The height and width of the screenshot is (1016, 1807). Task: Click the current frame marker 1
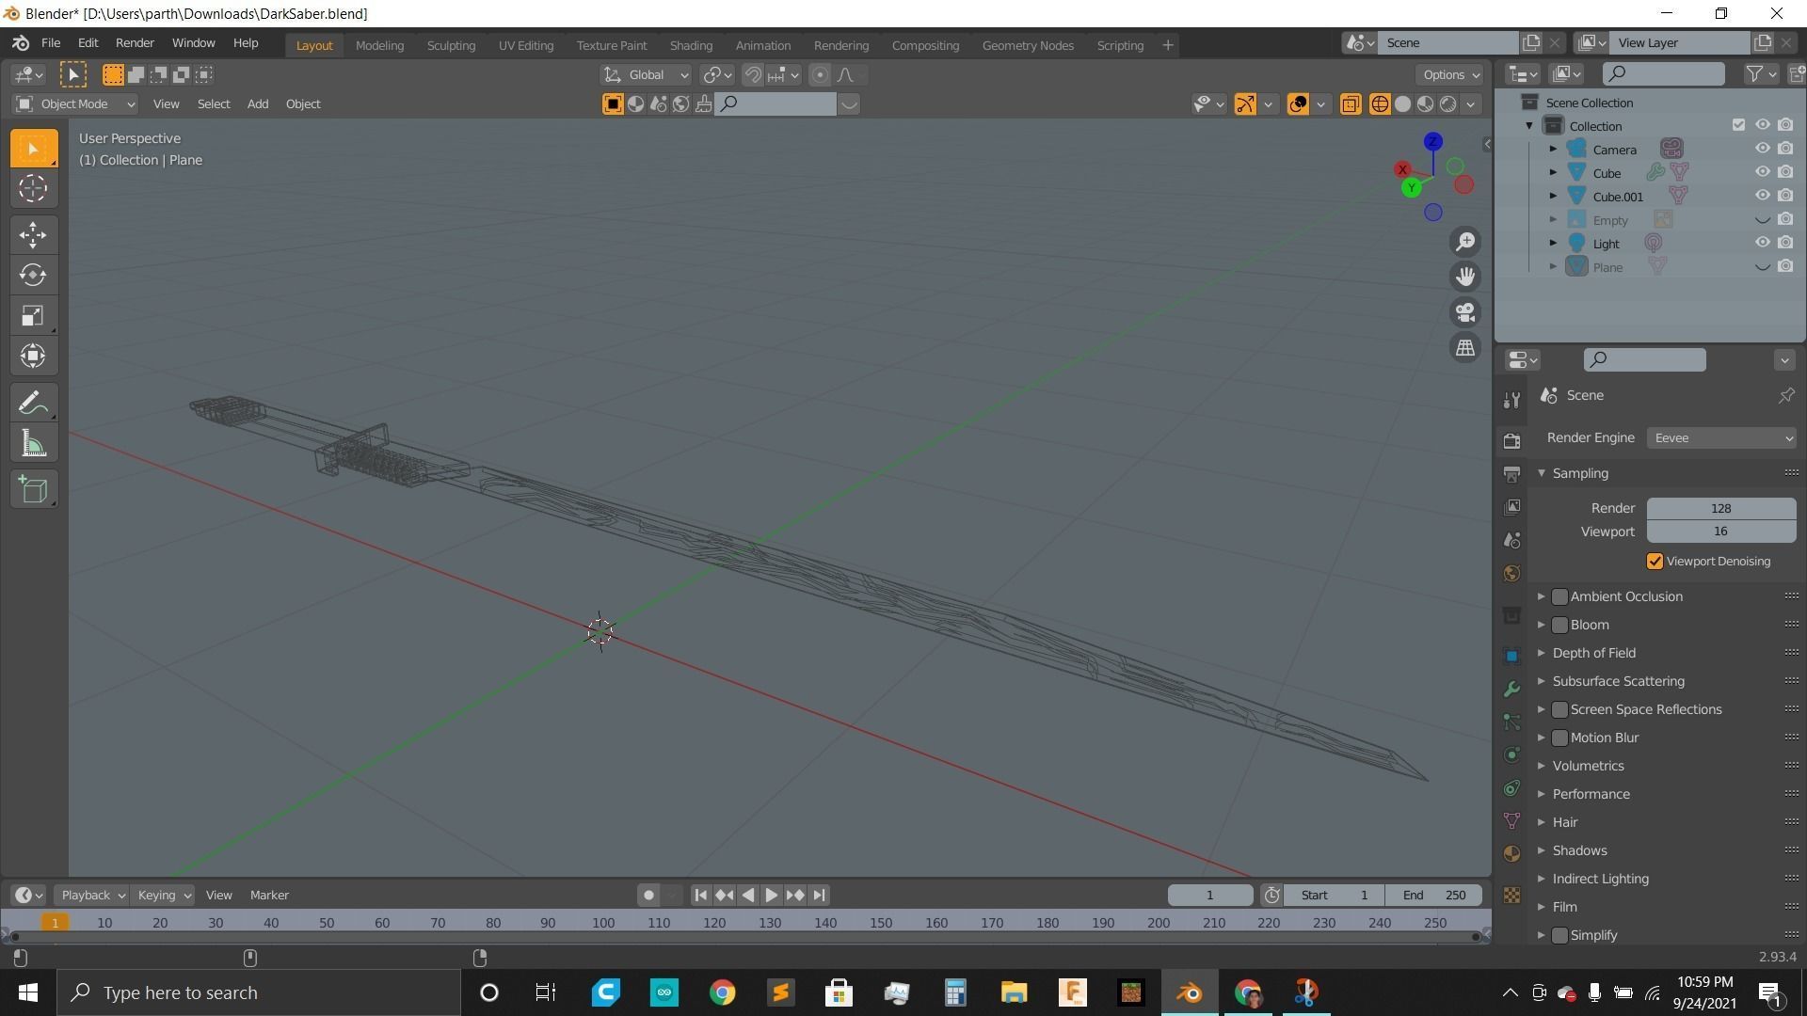56,923
